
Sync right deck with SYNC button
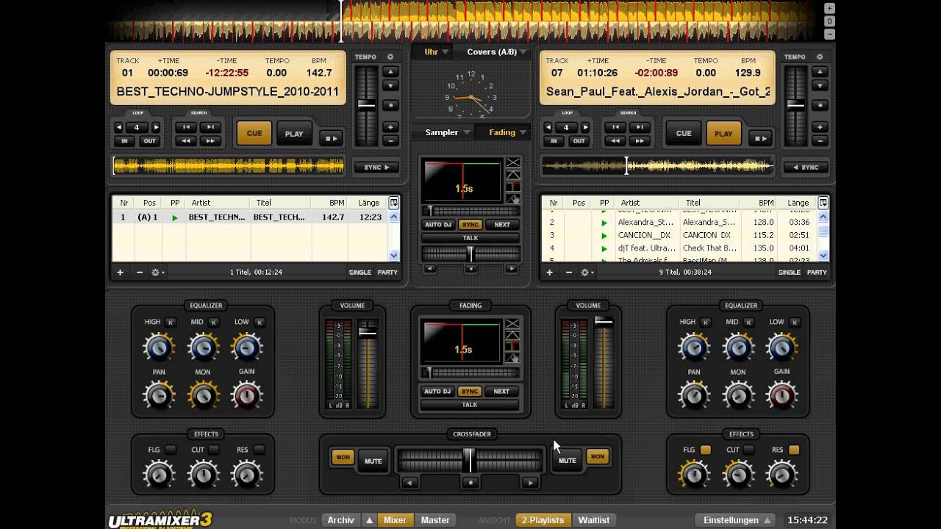[x=806, y=168]
